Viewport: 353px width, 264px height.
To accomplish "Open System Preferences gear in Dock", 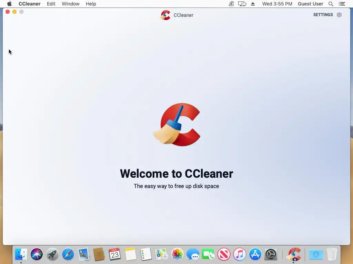I will pyautogui.click(x=271, y=254).
